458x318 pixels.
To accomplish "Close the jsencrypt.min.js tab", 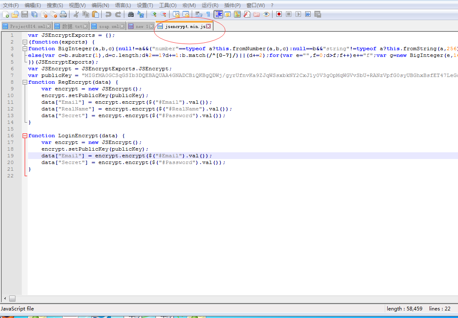I will pyautogui.click(x=208, y=26).
